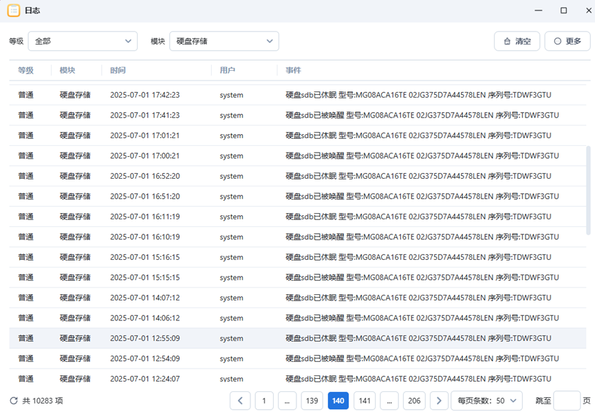Click the 模块 column header
The width and height of the screenshot is (595, 416).
[67, 70]
